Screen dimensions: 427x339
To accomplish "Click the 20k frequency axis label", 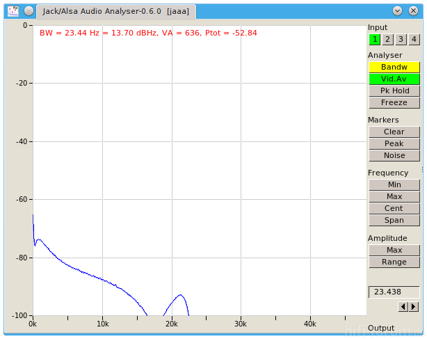I will pos(172,324).
